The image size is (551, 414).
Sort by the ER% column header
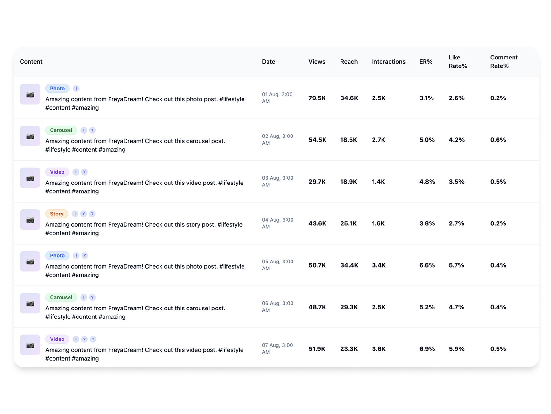click(x=425, y=62)
